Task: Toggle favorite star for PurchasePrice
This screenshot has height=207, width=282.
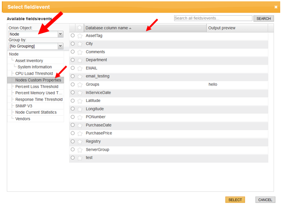Action: (x=80, y=134)
